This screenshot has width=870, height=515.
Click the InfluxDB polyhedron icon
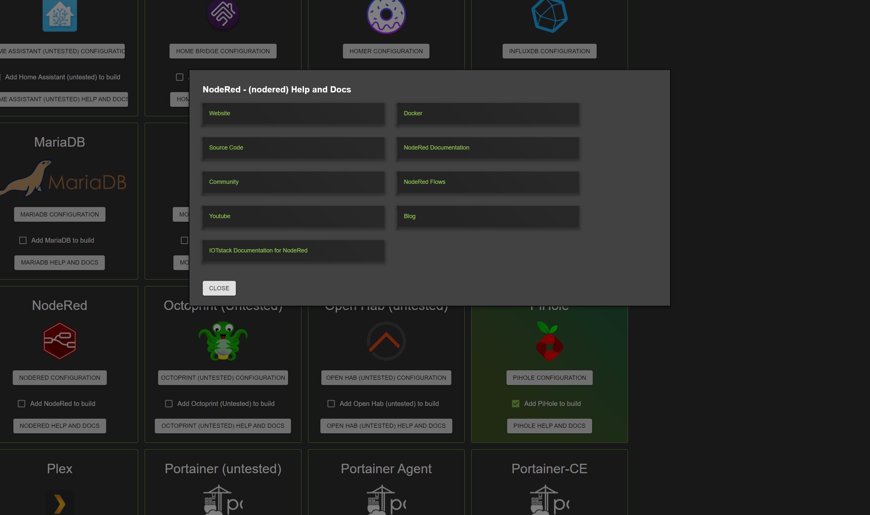[549, 16]
